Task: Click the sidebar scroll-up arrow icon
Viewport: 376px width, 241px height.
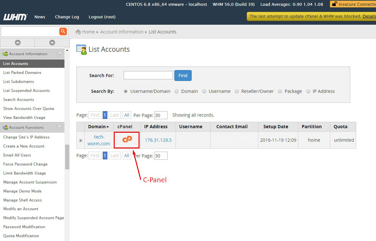Action: [17, 43]
